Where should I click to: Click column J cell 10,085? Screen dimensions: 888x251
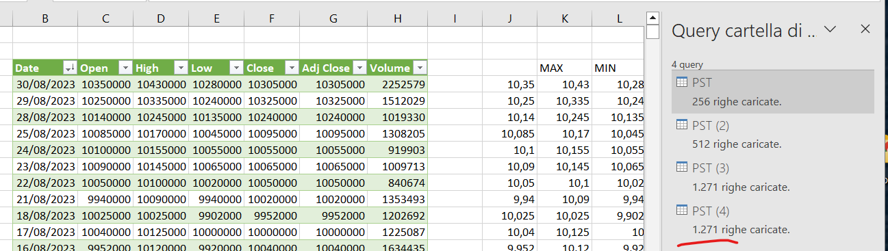click(x=510, y=133)
